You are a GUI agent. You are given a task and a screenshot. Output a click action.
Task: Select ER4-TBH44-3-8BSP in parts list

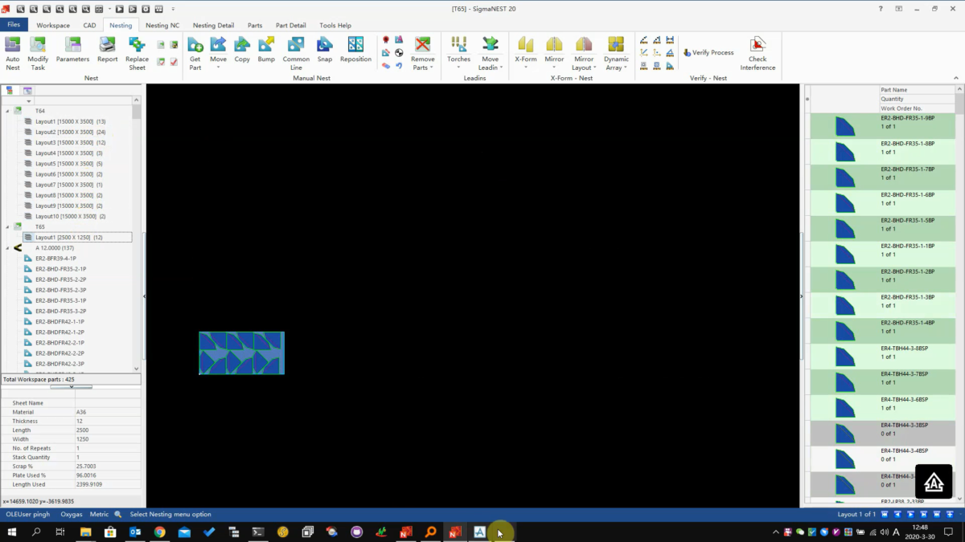[882, 357]
